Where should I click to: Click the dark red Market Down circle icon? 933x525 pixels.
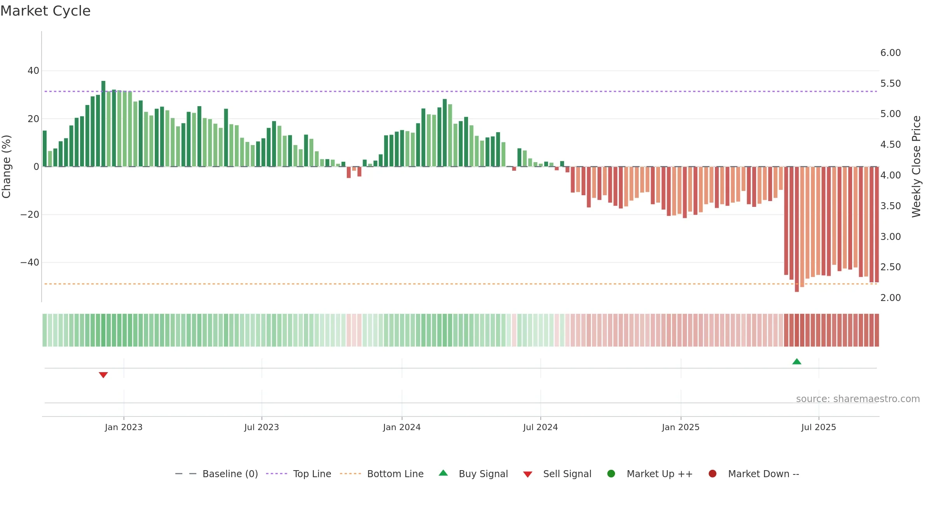[713, 474]
